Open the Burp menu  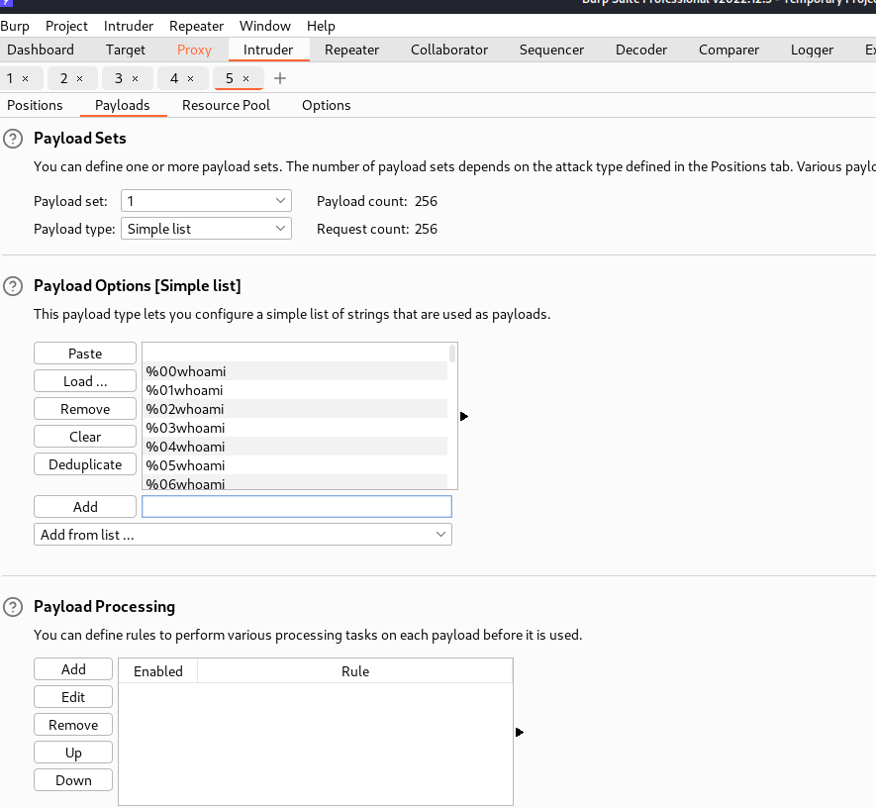tap(15, 26)
